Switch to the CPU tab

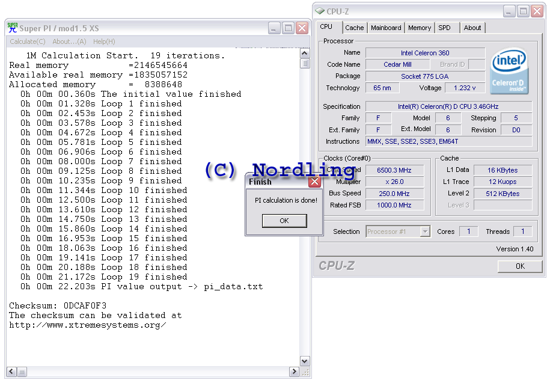click(x=326, y=26)
